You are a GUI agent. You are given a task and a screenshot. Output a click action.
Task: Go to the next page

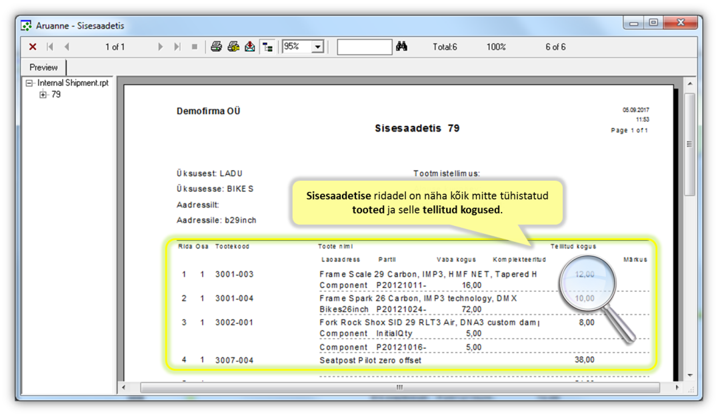point(160,47)
